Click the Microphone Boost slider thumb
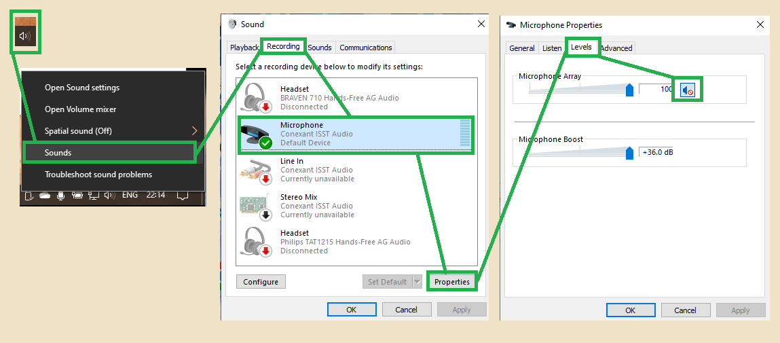Image resolution: width=780 pixels, height=343 pixels. pyautogui.click(x=629, y=153)
